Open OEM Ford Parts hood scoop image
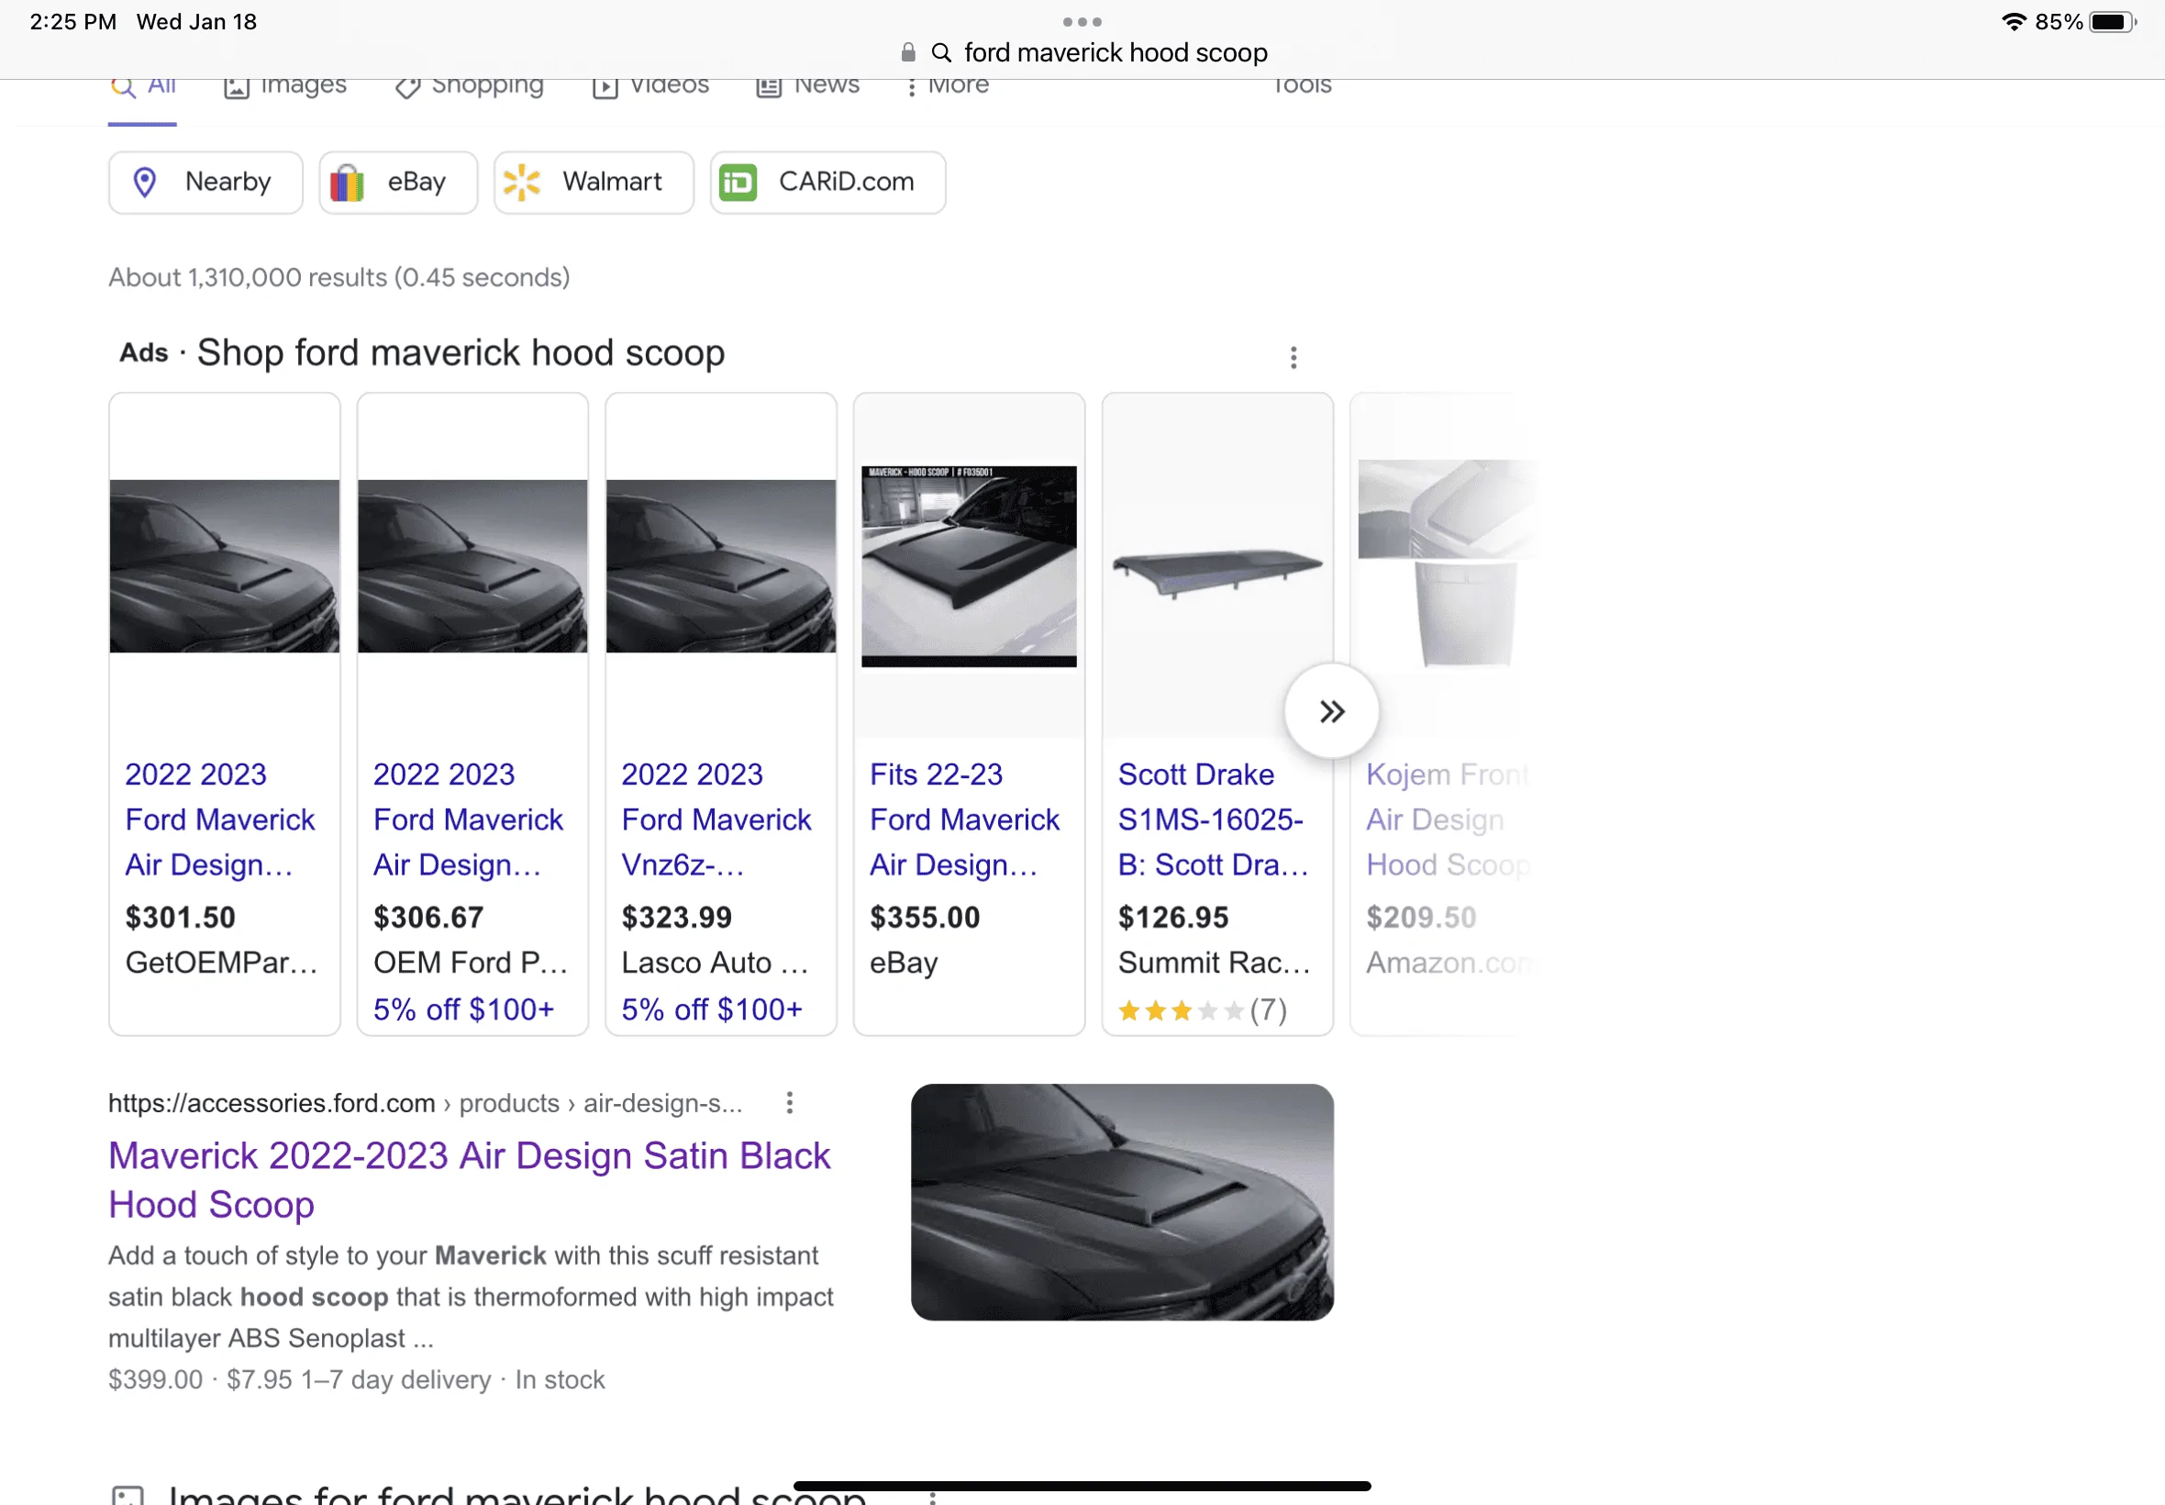 (x=472, y=566)
